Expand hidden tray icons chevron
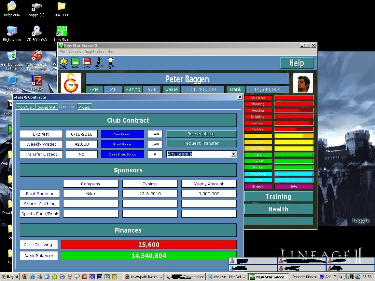Image resolution: width=375 pixels, height=281 pixels. (340, 277)
